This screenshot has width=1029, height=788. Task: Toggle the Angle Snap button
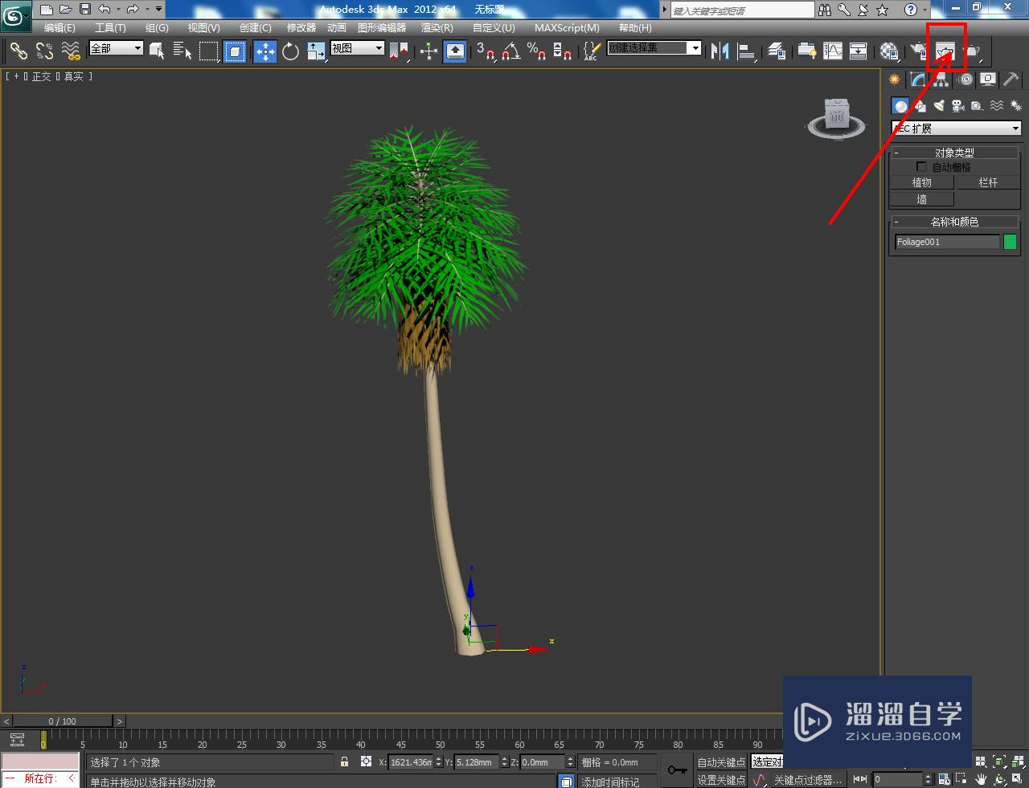510,51
